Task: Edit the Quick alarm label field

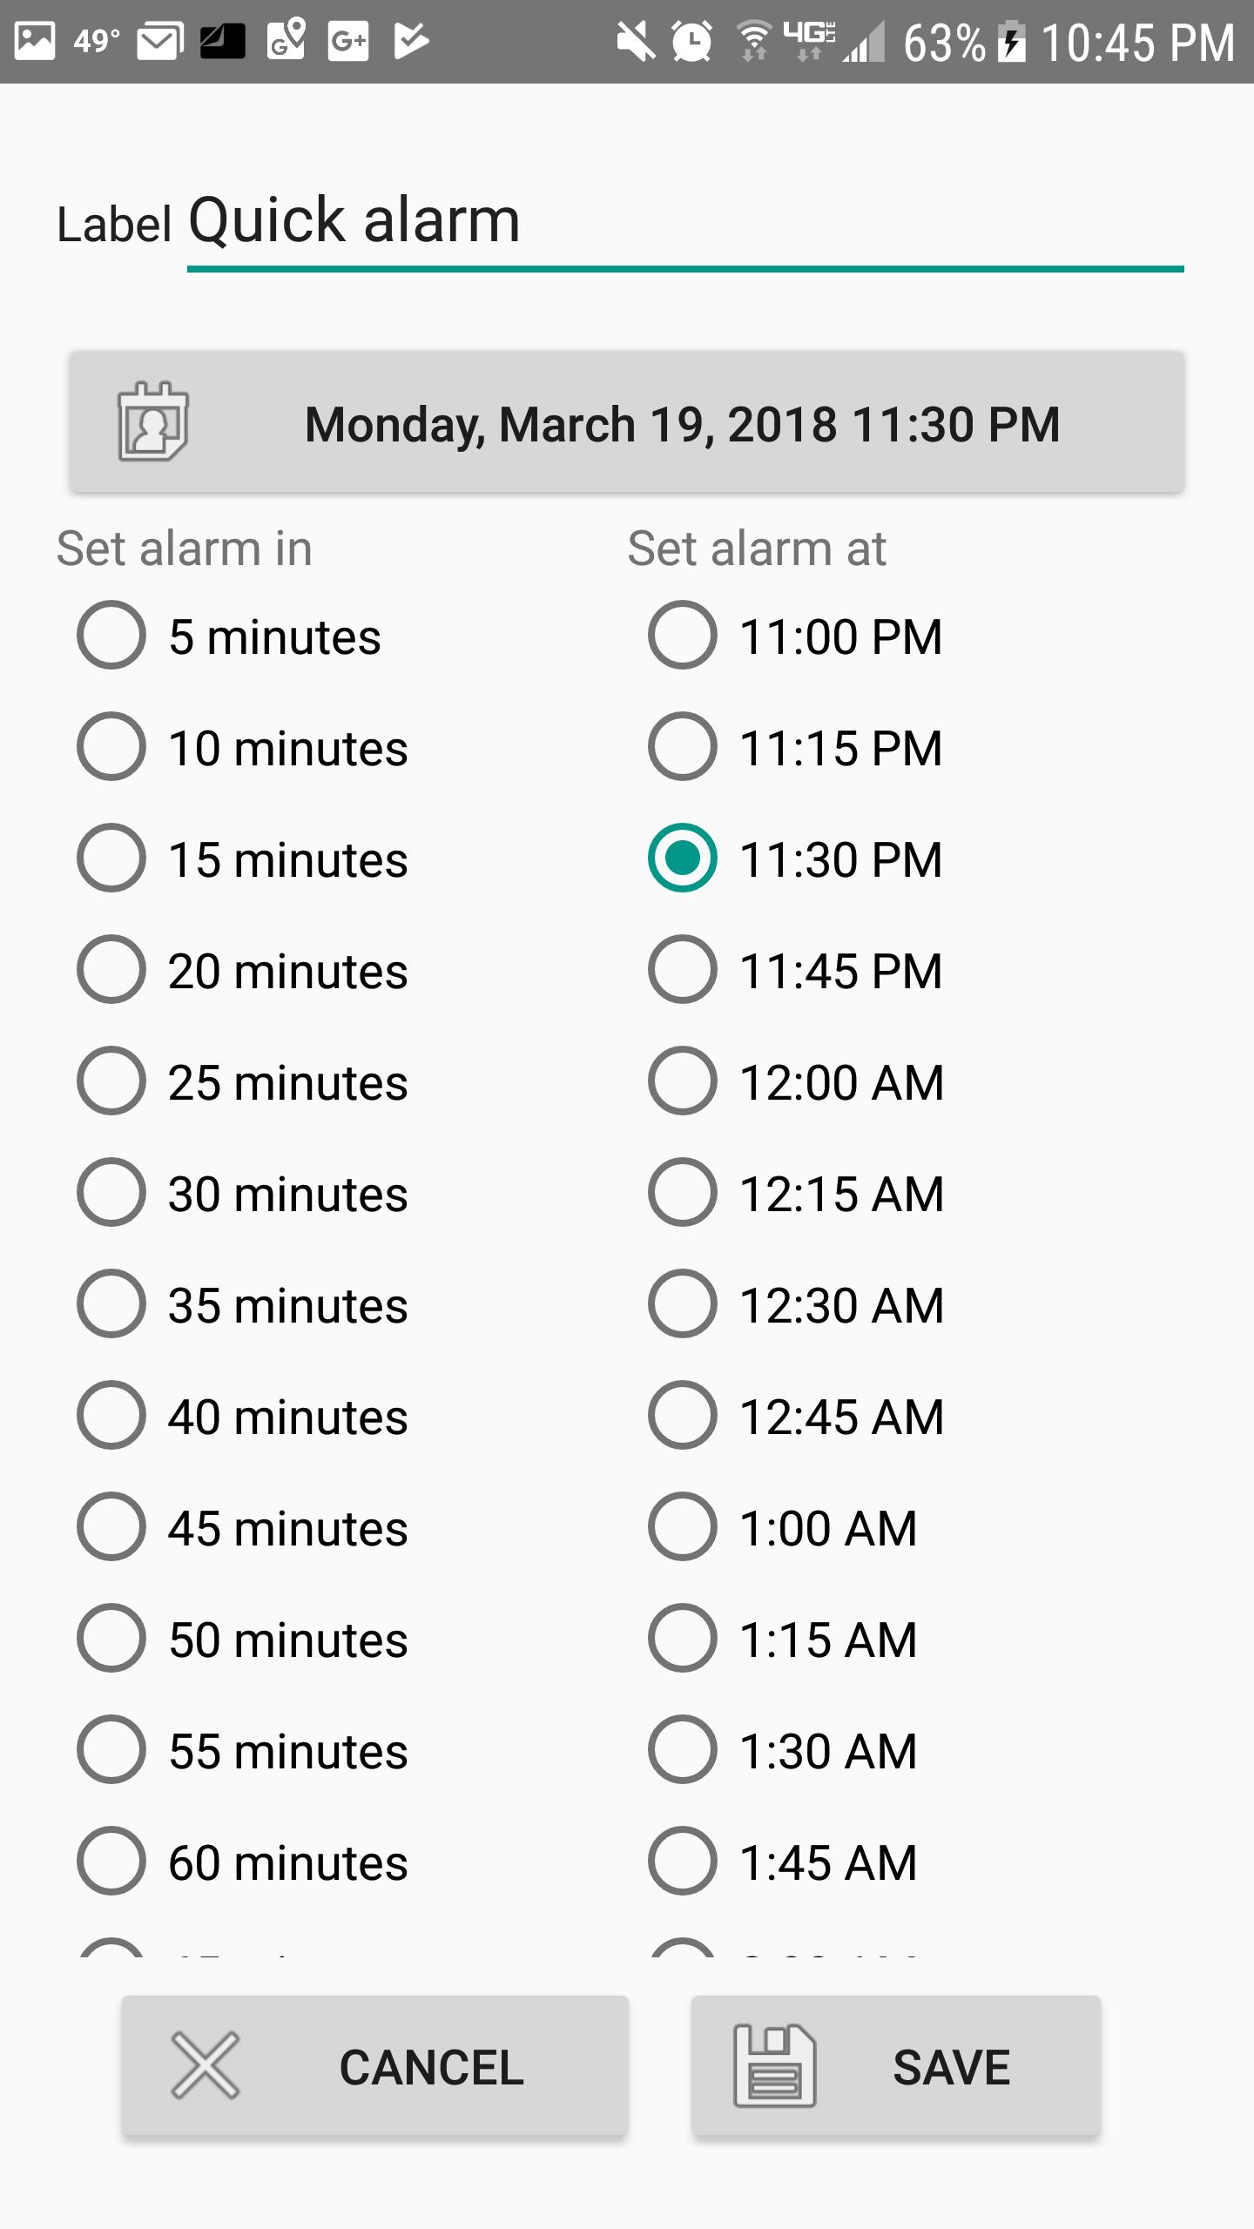Action: coord(685,222)
